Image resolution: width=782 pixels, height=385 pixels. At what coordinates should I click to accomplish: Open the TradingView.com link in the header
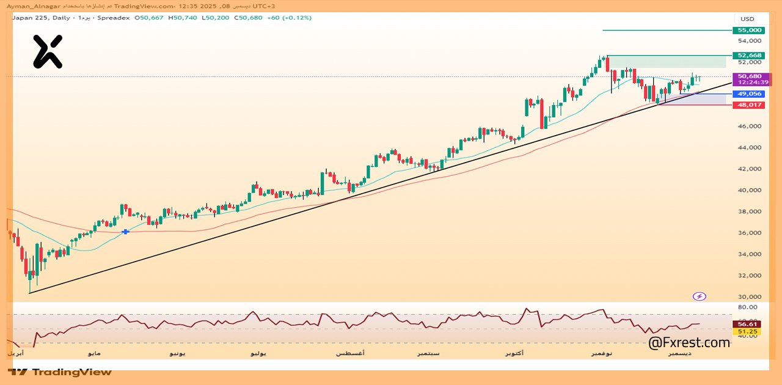pos(145,5)
